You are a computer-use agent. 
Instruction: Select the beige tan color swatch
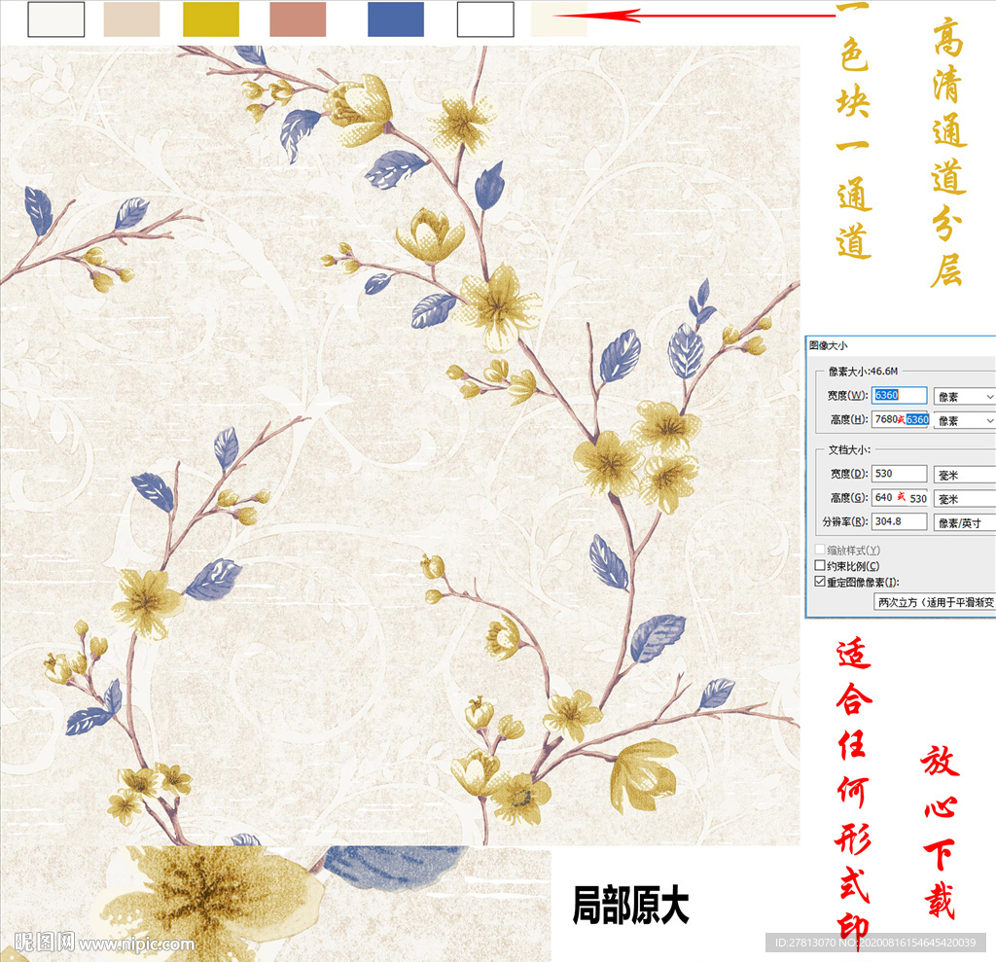pos(131,19)
